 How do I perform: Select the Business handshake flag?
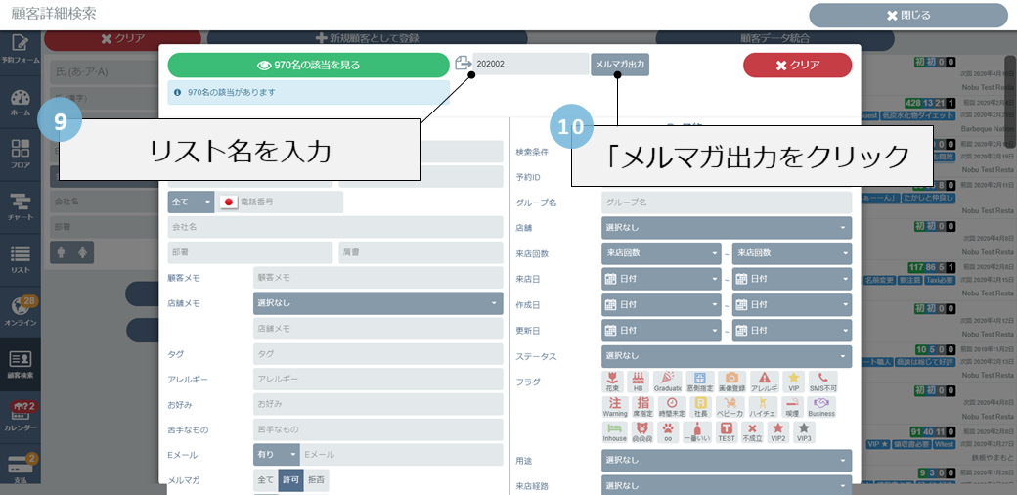[821, 406]
